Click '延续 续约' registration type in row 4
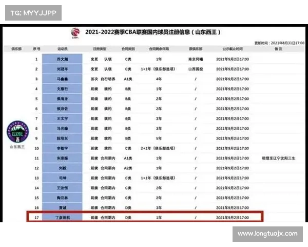This screenshot has height=247, width=308. [101, 89]
